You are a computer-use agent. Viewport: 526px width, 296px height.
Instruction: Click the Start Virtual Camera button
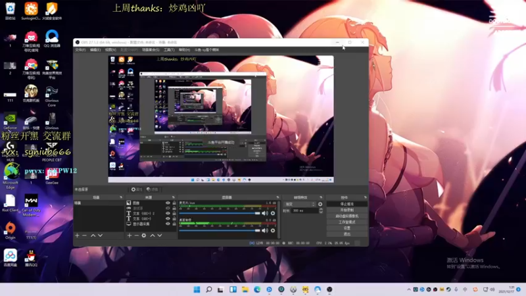(x=347, y=216)
